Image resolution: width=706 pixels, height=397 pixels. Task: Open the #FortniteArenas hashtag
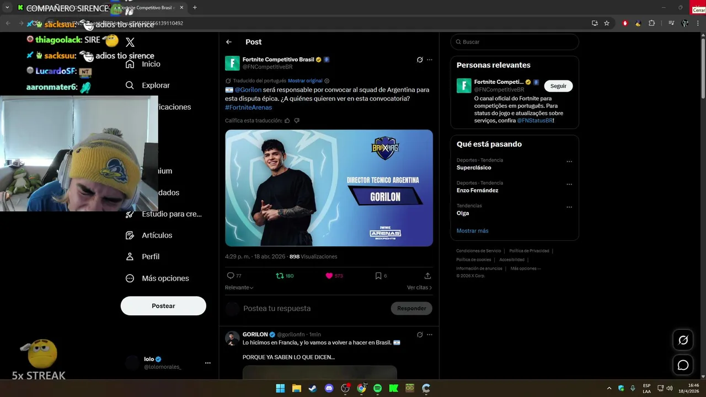[248, 108]
